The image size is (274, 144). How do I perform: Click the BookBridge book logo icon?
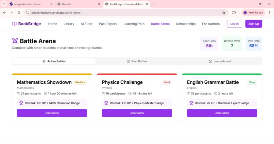pos(14,24)
